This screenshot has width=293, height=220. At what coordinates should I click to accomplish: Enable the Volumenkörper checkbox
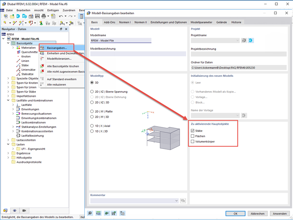(x=192, y=141)
